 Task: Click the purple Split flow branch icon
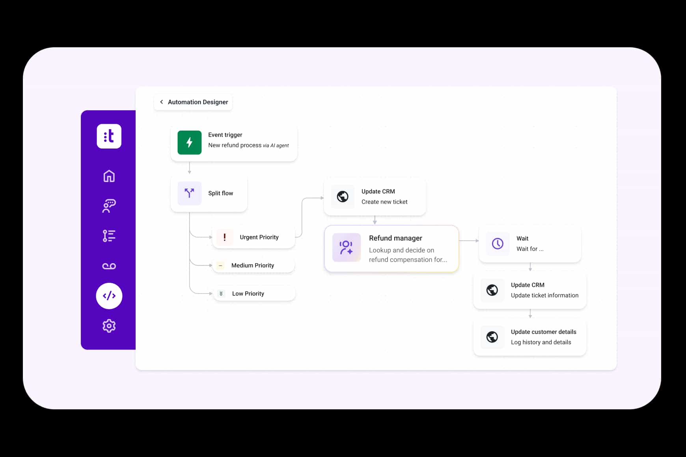pyautogui.click(x=189, y=193)
